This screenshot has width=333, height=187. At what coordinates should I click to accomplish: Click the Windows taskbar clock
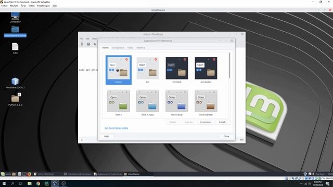318,183
